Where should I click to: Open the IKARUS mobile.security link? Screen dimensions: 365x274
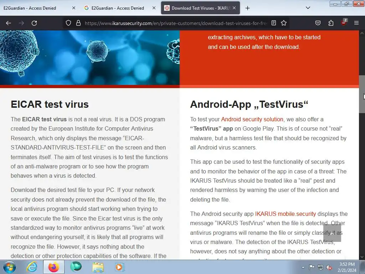tap(286, 214)
